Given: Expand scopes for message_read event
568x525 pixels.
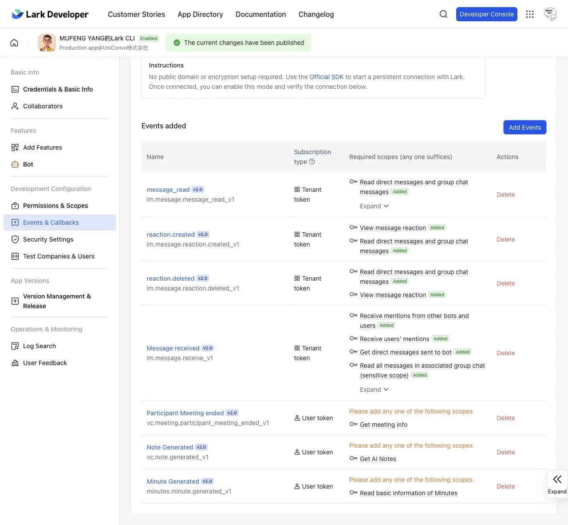Looking at the screenshot, I should click(374, 206).
